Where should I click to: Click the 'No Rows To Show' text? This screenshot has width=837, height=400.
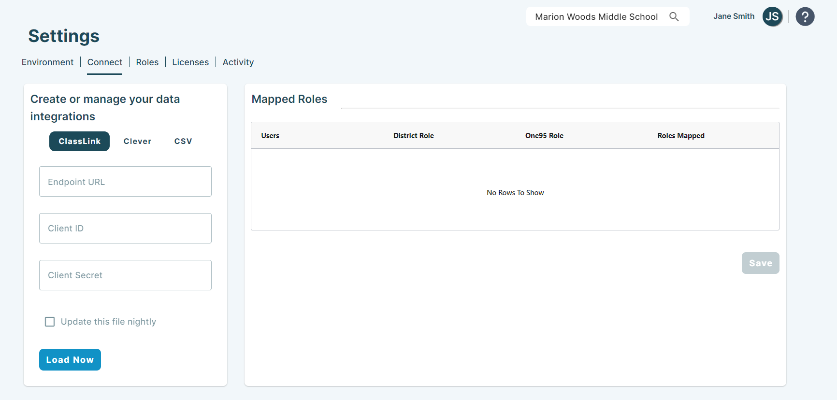click(x=515, y=193)
